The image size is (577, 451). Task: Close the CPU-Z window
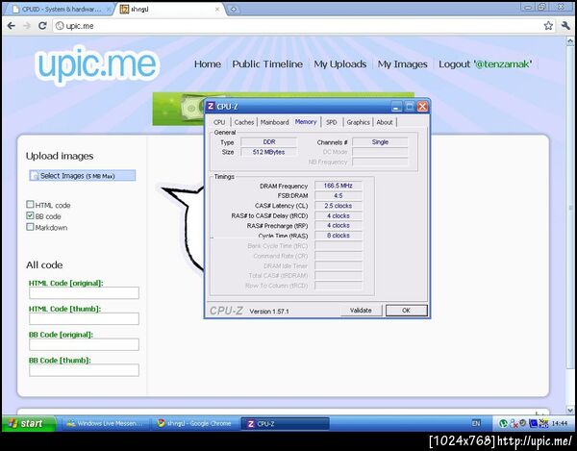[x=422, y=107]
